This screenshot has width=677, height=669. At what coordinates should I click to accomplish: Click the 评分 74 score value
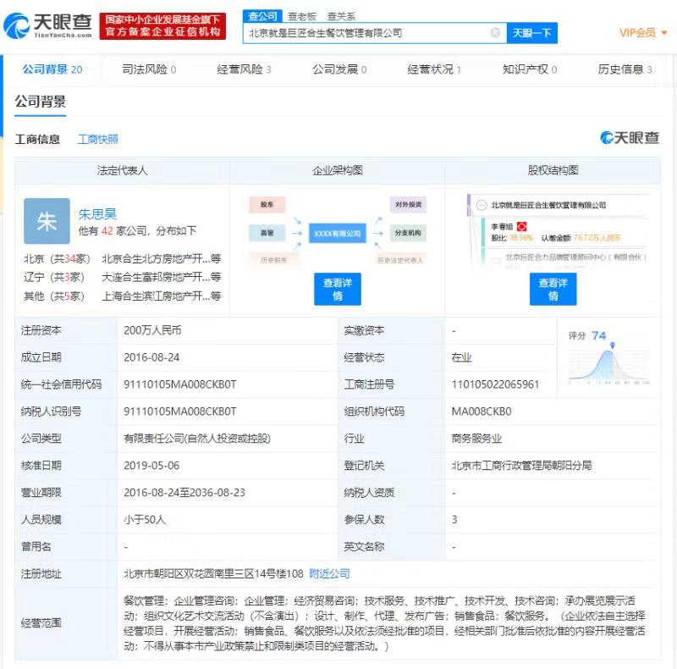point(599,335)
